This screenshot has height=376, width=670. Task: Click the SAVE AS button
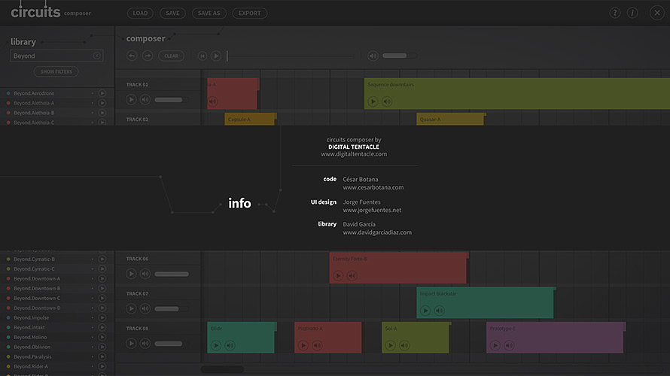click(209, 14)
